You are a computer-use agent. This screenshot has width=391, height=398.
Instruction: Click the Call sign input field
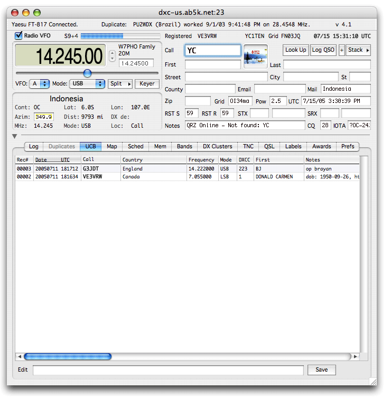212,51
